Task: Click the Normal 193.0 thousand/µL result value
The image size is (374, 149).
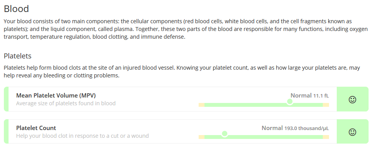Action: point(295,128)
